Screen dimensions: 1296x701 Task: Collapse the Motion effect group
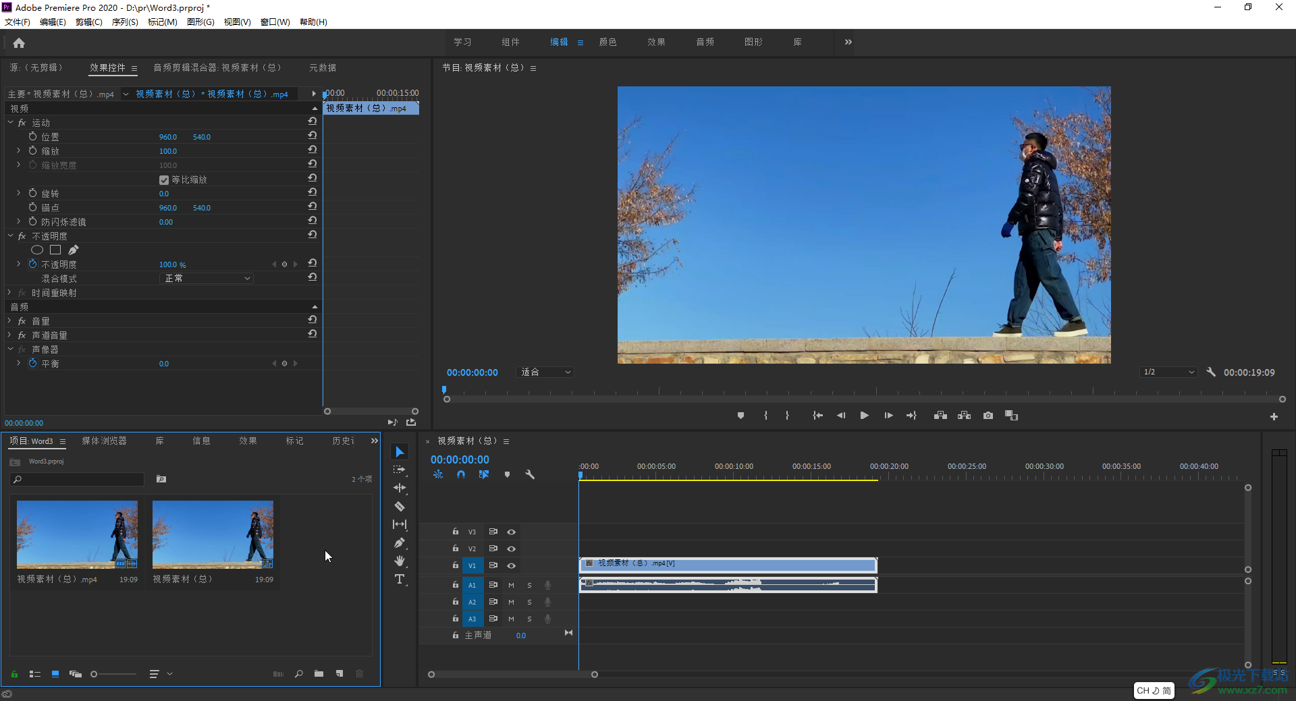[10, 122]
